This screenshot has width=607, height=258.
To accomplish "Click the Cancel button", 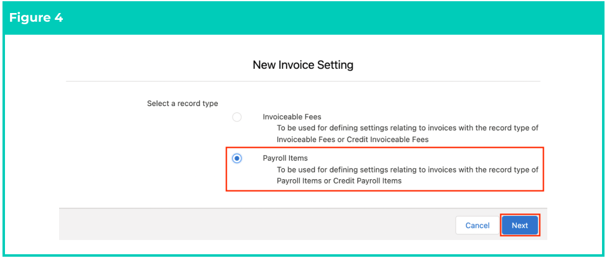I will click(477, 225).
